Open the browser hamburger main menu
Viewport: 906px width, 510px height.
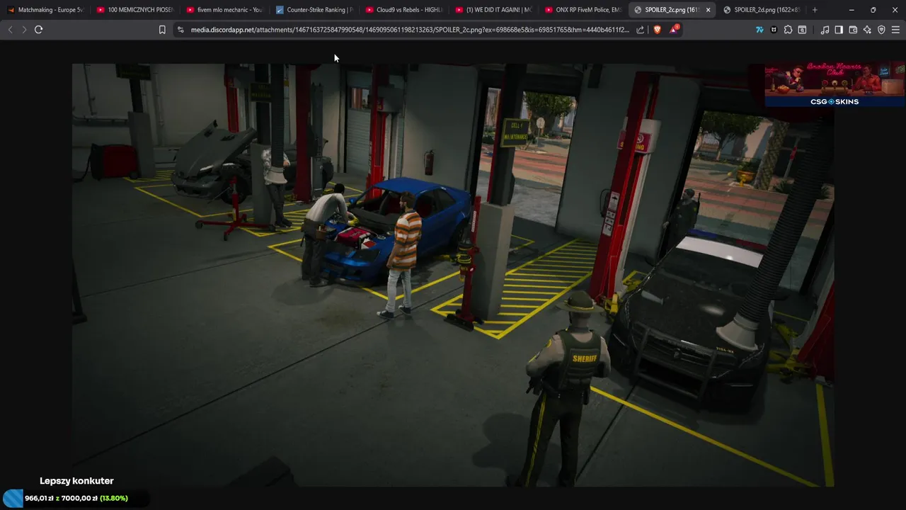tap(895, 30)
